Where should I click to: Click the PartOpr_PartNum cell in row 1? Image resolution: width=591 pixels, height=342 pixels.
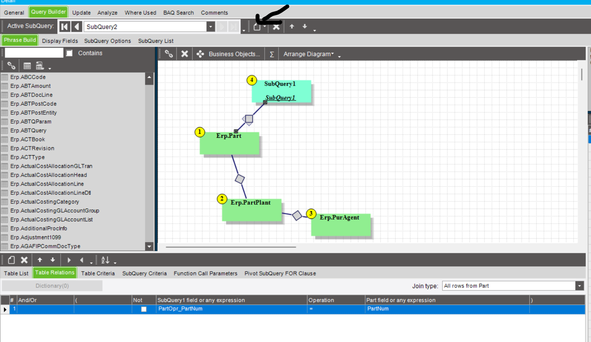(232, 309)
